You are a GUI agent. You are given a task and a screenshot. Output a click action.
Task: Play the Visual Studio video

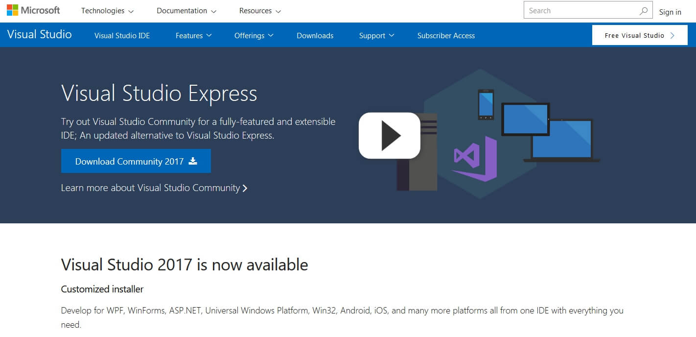[390, 136]
